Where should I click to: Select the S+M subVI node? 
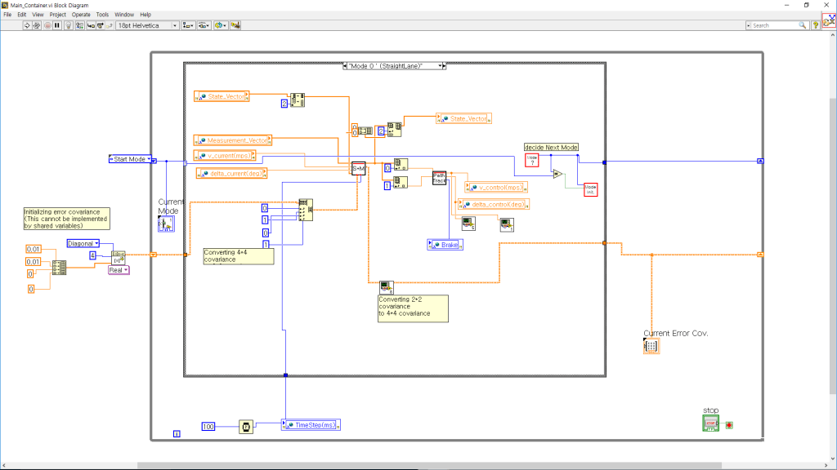(358, 168)
